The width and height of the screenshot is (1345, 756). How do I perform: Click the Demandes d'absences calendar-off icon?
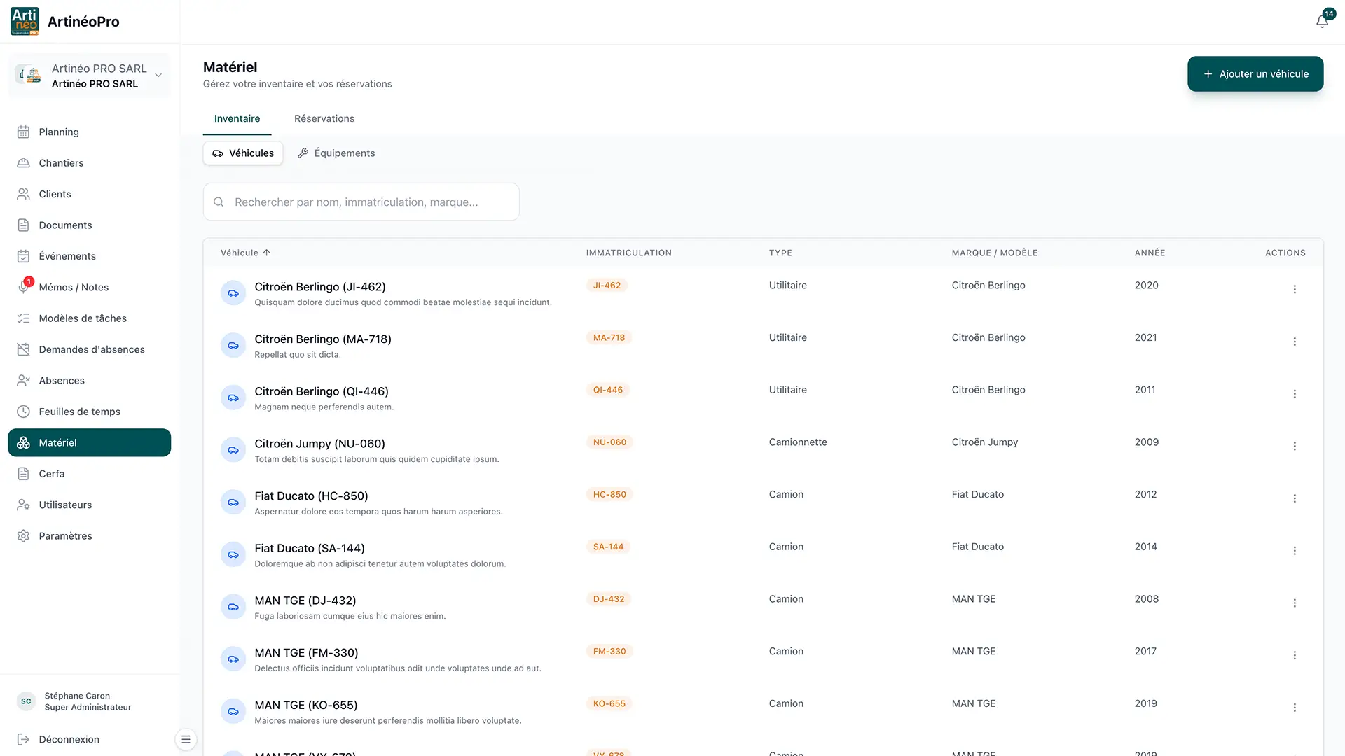(23, 349)
